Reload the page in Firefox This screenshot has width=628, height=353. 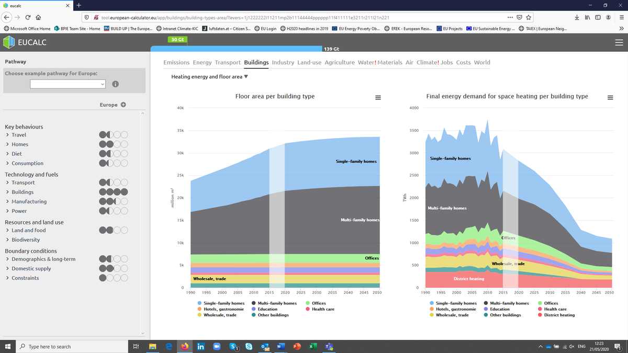pos(27,17)
